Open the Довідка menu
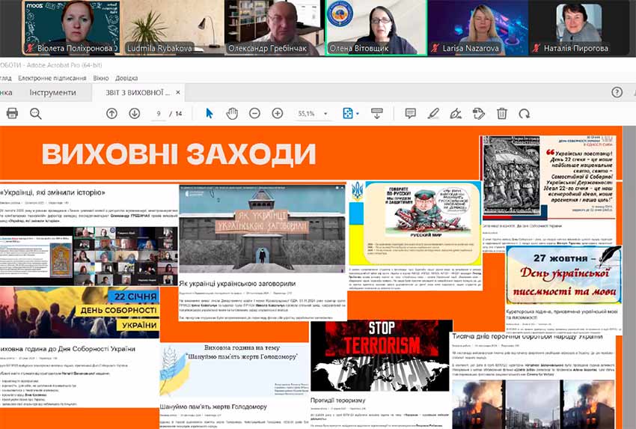The width and height of the screenshot is (636, 429). (126, 78)
